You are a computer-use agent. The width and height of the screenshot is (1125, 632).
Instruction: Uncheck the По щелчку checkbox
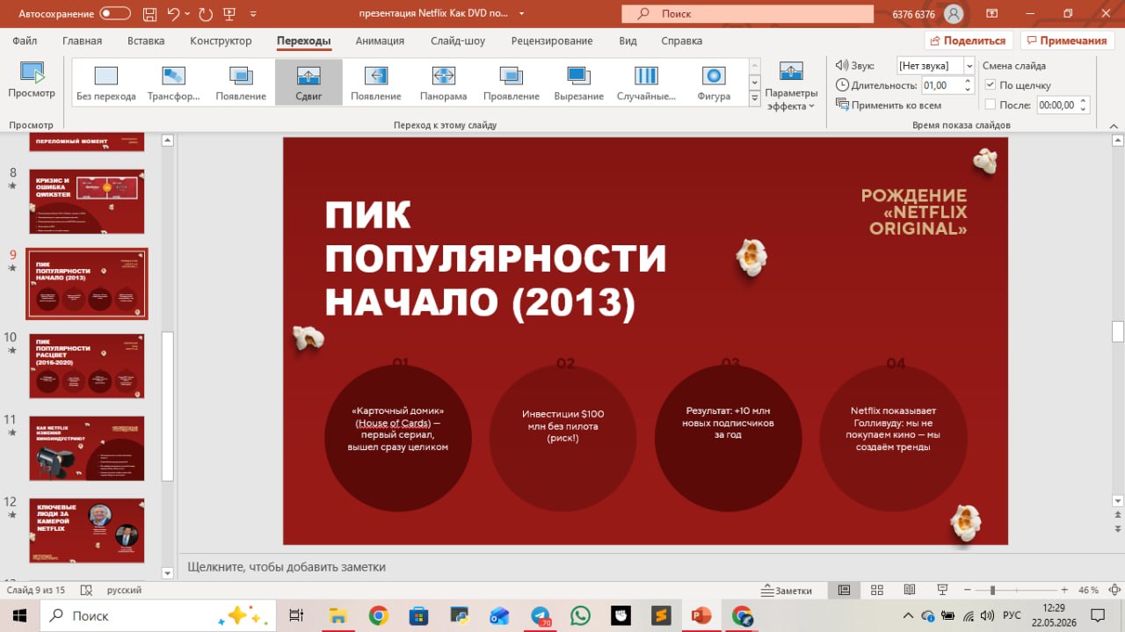click(x=991, y=85)
